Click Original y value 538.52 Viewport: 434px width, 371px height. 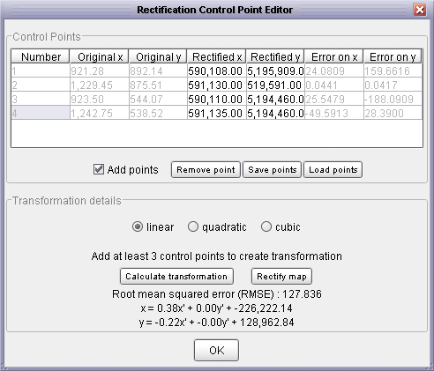[x=158, y=113]
